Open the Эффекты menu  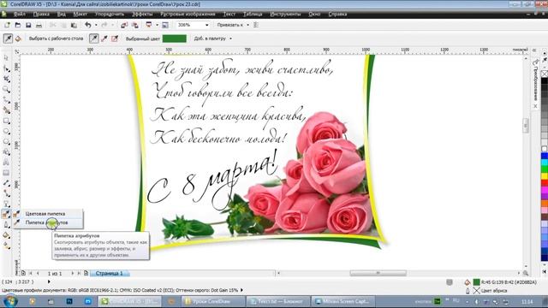tap(142, 14)
